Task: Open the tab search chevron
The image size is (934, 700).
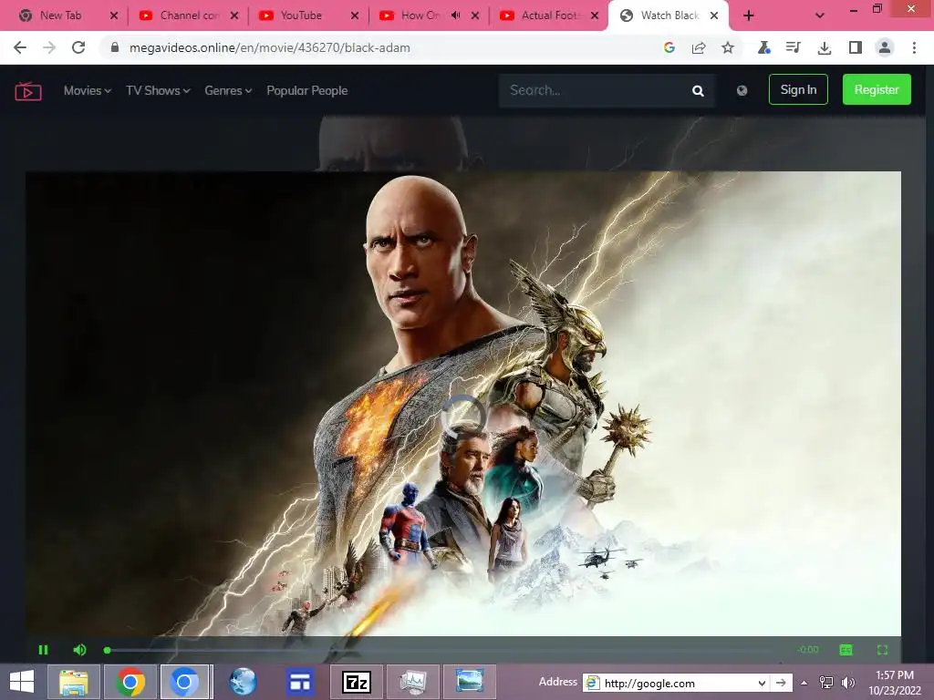Action: [820, 15]
